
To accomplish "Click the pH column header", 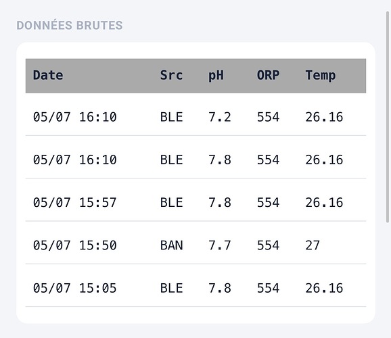I will [216, 76].
